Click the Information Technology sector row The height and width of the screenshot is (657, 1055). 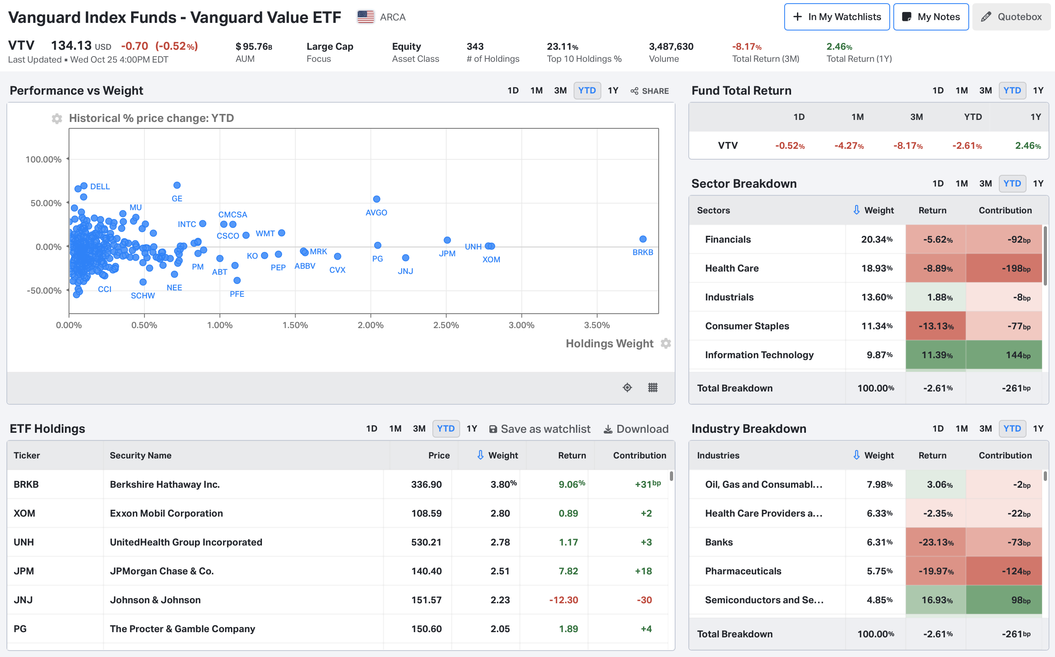866,355
